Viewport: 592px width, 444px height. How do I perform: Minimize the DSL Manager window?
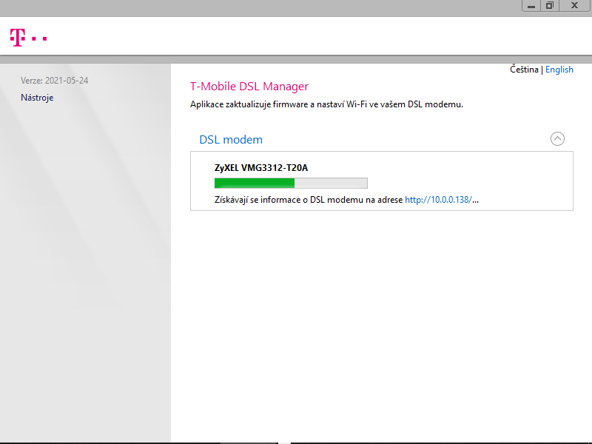click(x=531, y=6)
